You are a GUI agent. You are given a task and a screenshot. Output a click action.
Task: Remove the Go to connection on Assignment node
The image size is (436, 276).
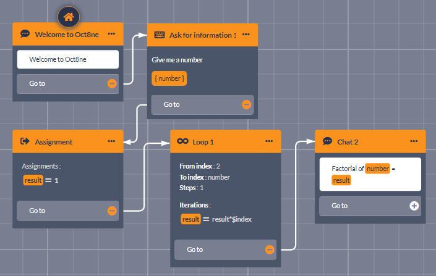[x=112, y=211]
